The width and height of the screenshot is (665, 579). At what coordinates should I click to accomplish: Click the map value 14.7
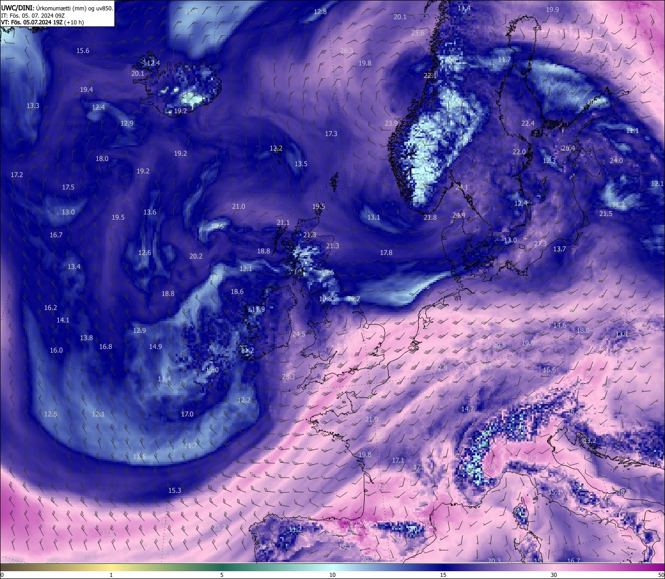tap(468, 409)
